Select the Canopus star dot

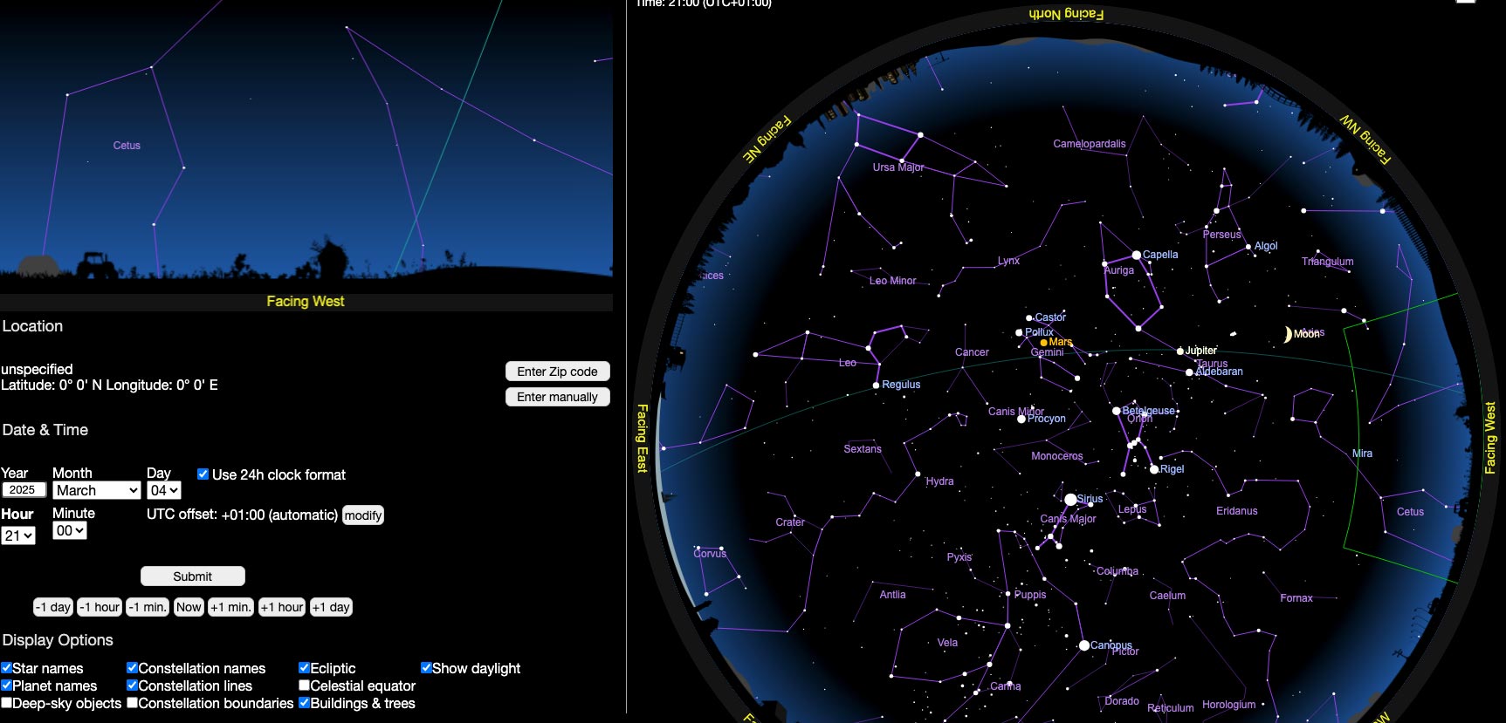(1083, 645)
